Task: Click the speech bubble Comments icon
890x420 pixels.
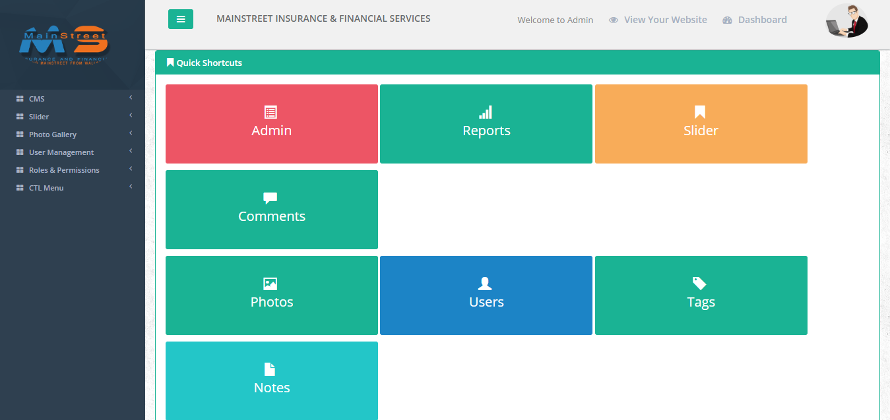Action: coord(270,198)
